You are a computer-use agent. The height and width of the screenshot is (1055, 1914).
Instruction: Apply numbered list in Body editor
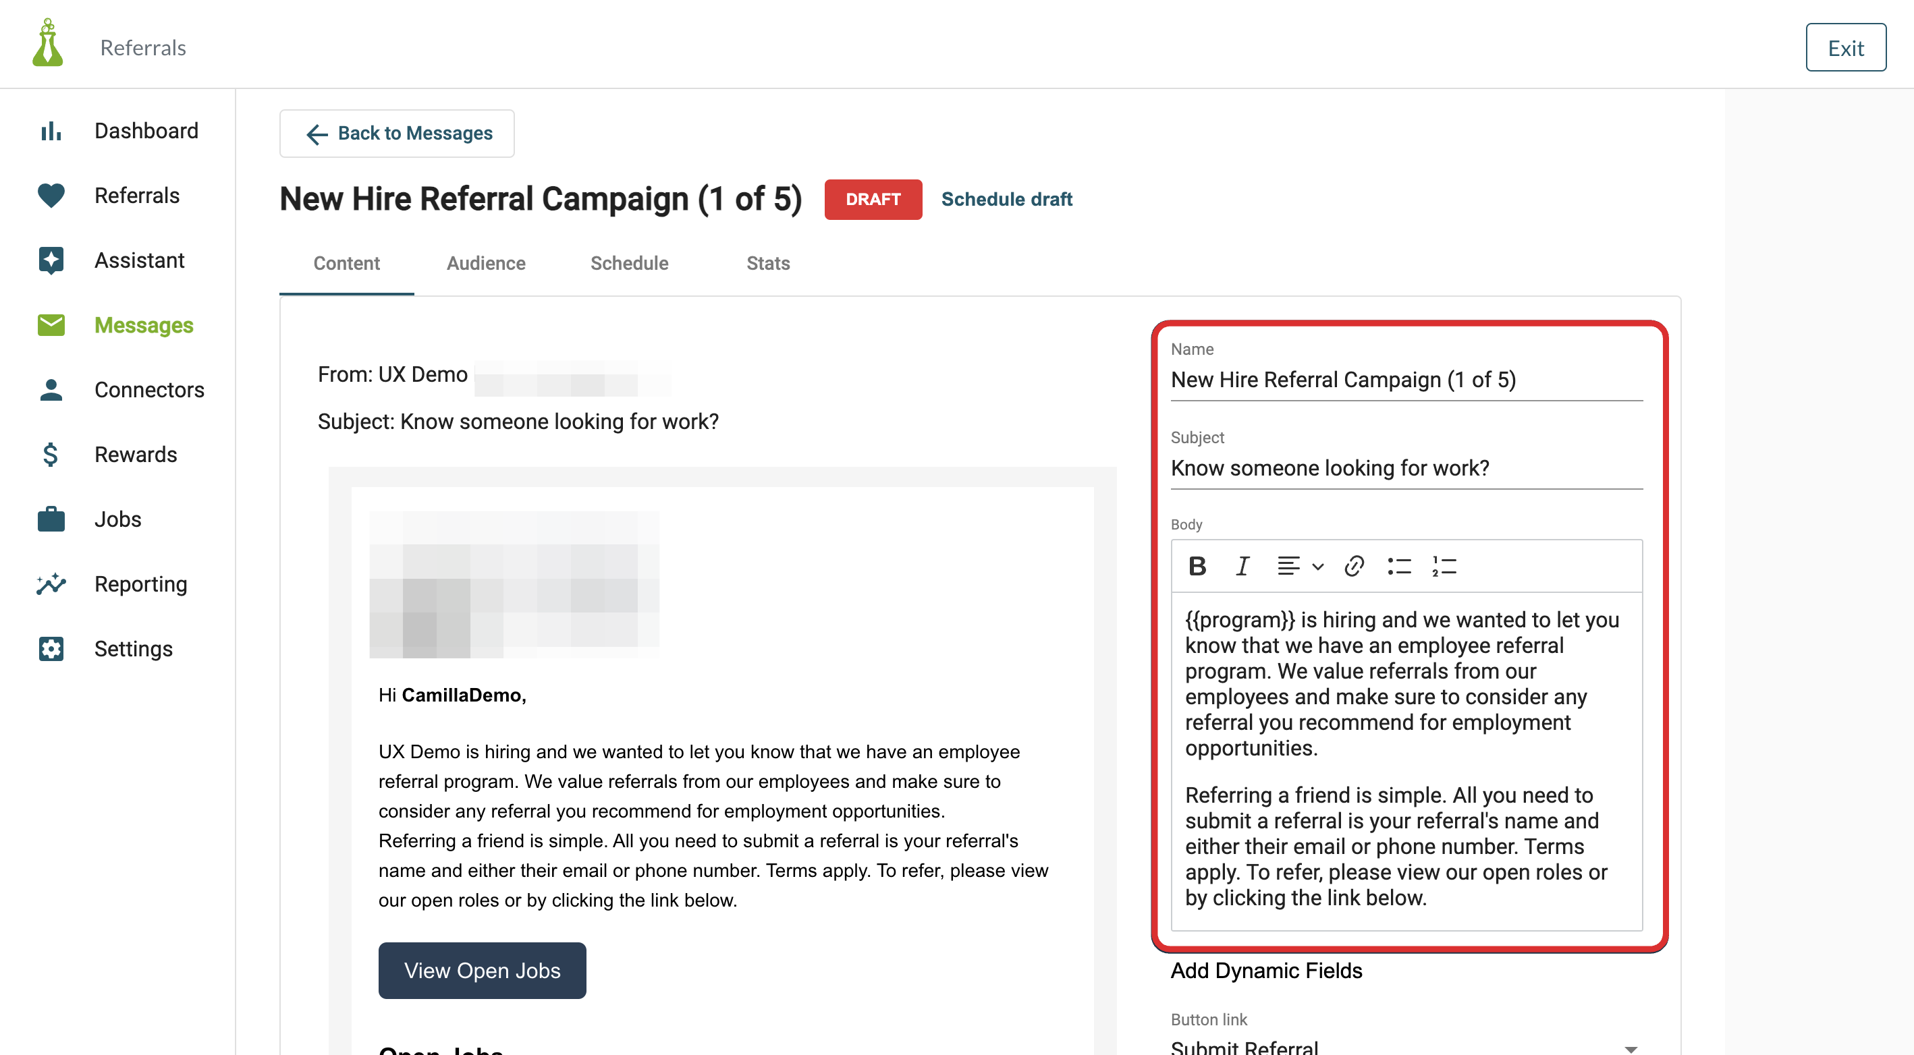pos(1444,567)
